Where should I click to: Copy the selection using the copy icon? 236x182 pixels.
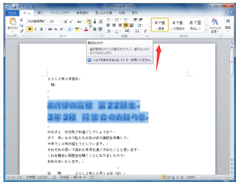click(x=21, y=25)
